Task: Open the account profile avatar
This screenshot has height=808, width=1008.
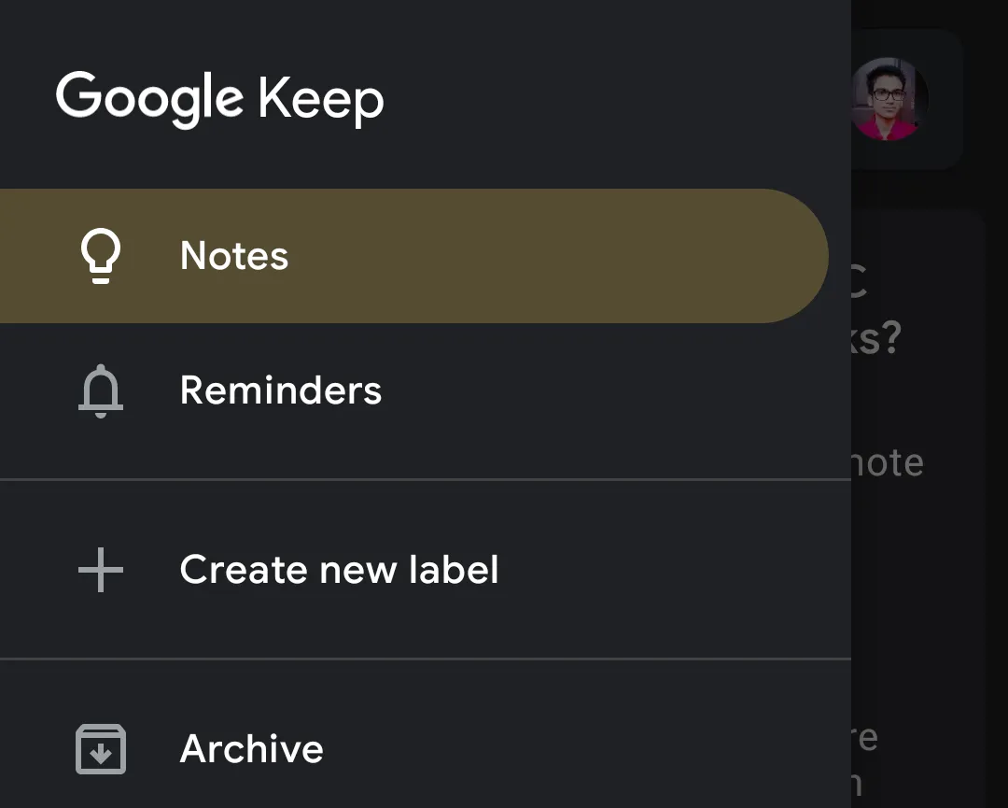Action: click(x=889, y=99)
